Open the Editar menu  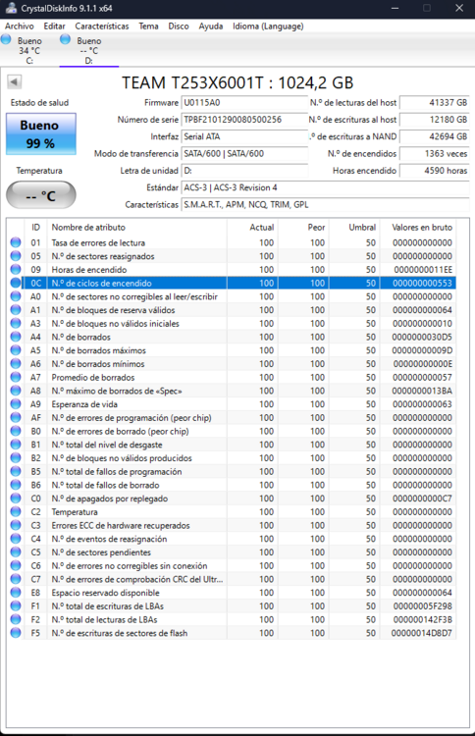coord(54,26)
